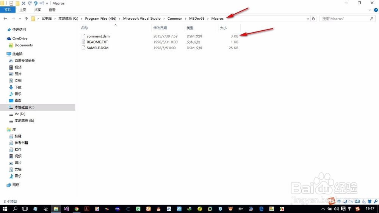Open the address bar history dropdown

pos(308,19)
